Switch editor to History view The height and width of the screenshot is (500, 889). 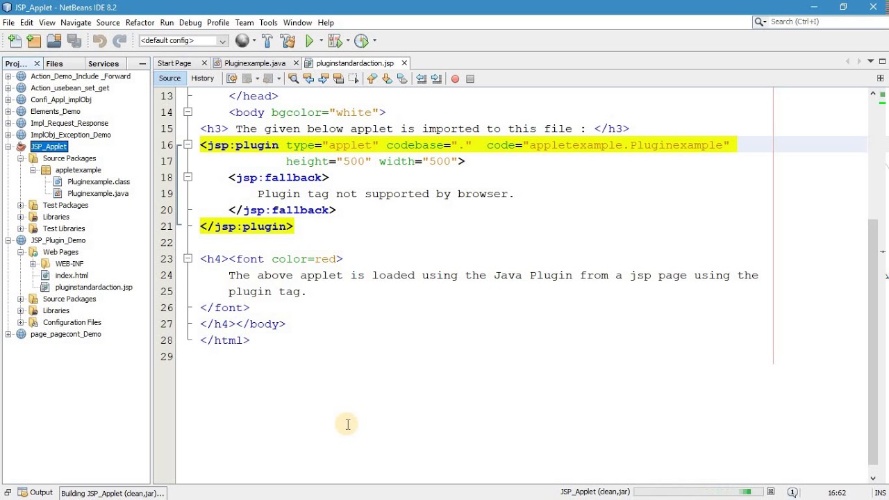click(x=203, y=78)
